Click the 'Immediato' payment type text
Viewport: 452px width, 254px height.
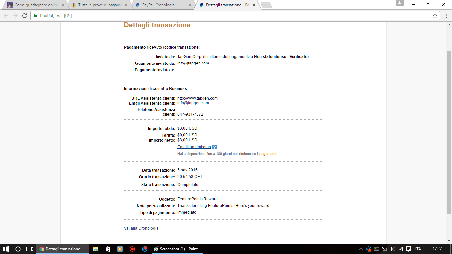click(x=187, y=212)
